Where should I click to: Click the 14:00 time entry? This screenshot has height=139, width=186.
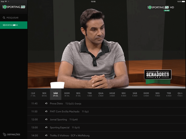pyautogui.click(x=34, y=135)
